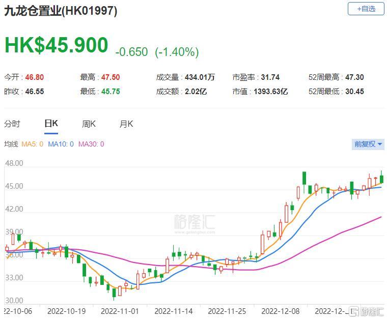Click the 52-week high value 47.30
The width and height of the screenshot is (387, 320).
(x=355, y=77)
